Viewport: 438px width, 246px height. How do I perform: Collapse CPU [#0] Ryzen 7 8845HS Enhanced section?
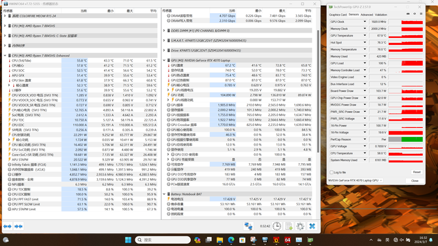click(x=5, y=55)
